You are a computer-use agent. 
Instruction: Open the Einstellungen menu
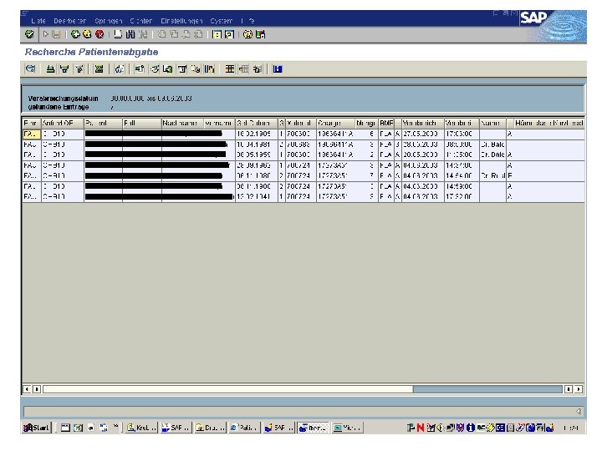(x=181, y=21)
